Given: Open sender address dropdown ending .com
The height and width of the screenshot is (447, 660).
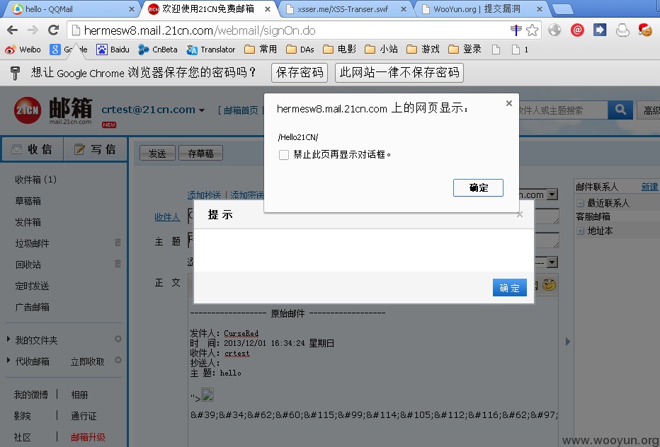Looking at the screenshot, I should [x=552, y=195].
